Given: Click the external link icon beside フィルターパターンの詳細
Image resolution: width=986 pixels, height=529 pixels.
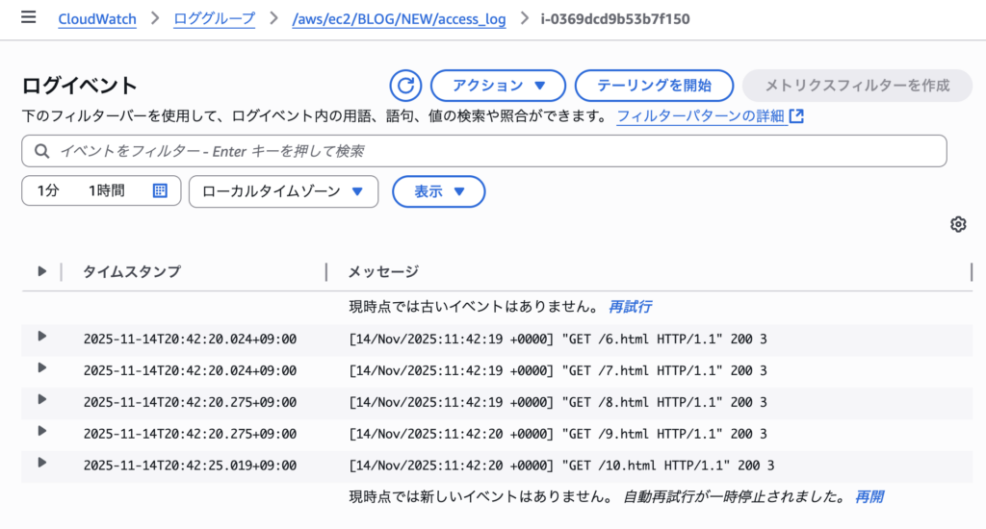Looking at the screenshot, I should pos(796,116).
